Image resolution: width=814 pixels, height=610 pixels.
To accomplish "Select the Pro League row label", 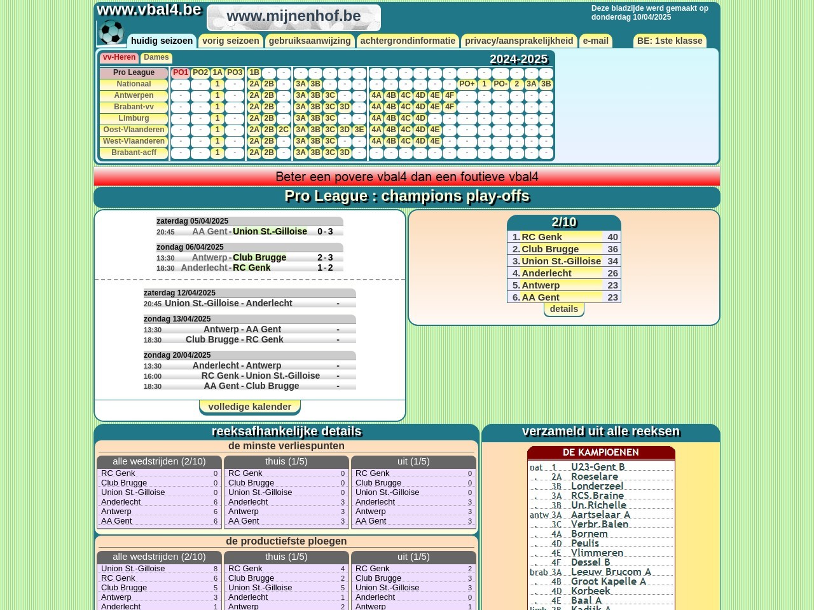I will 134,72.
